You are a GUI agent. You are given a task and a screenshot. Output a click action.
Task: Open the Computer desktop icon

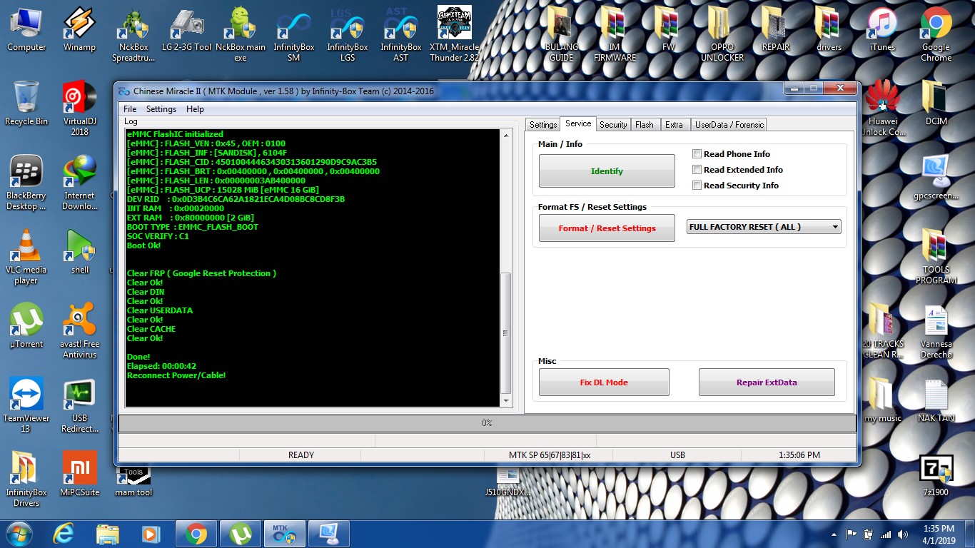26,29
